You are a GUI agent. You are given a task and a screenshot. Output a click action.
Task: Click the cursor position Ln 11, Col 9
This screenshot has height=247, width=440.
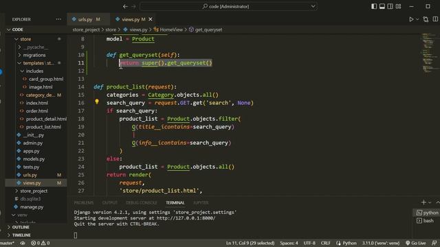pos(250,243)
